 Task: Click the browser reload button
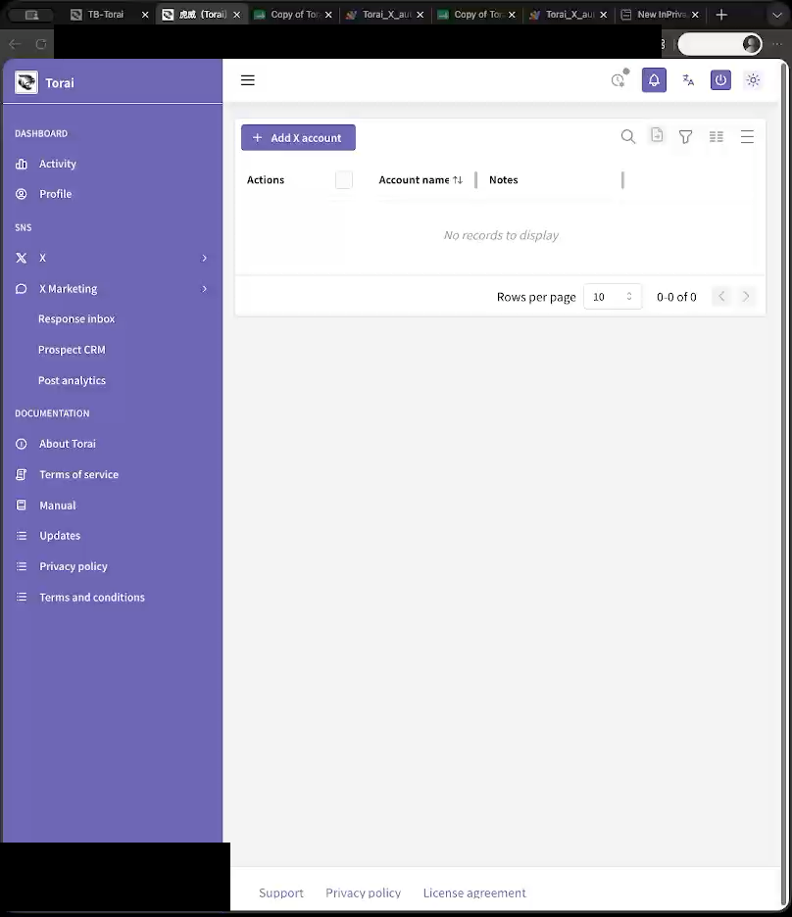[41, 44]
